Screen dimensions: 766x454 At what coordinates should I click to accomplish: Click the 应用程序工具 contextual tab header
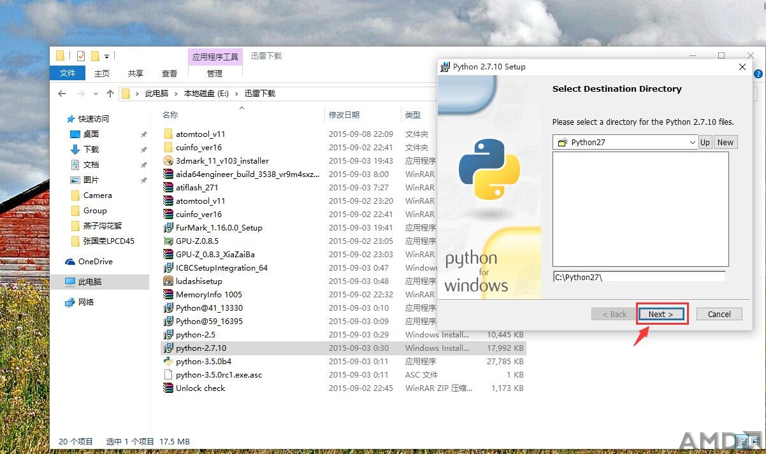[215, 57]
